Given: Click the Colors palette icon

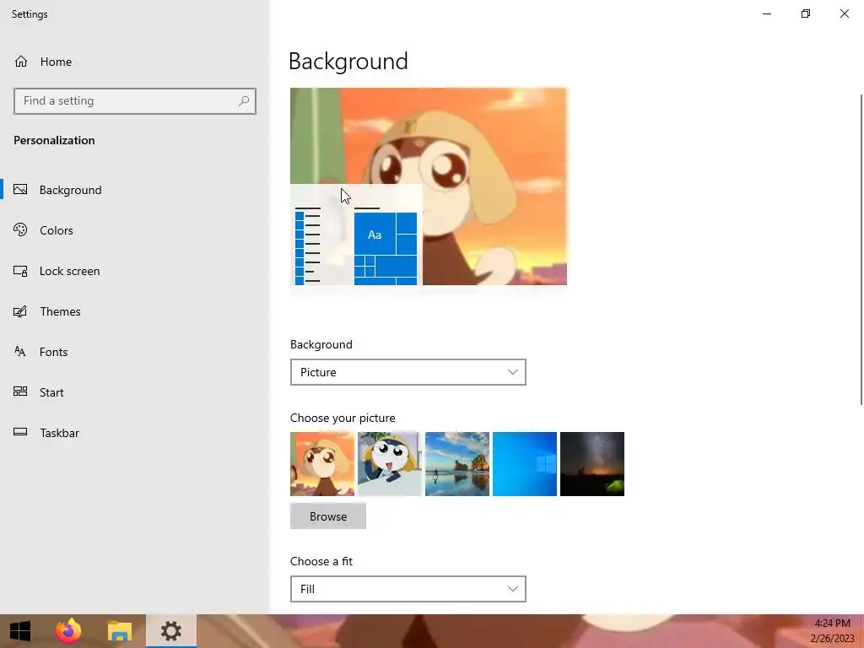Looking at the screenshot, I should pyautogui.click(x=20, y=229).
